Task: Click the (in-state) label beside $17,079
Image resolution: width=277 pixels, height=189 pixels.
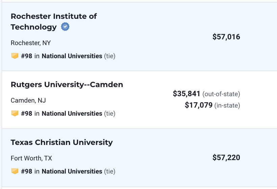Action: click(227, 106)
